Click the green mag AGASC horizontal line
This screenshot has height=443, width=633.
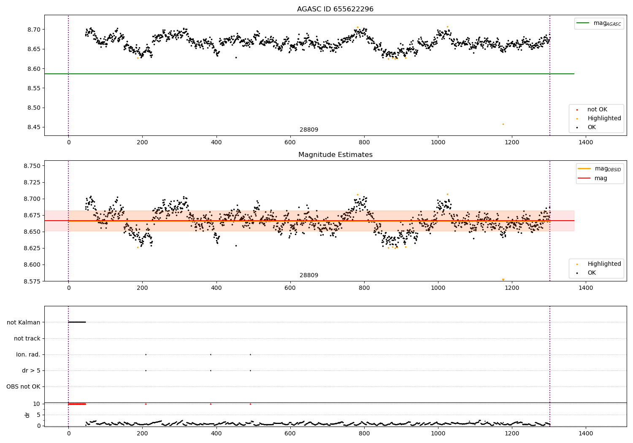tap(309, 74)
